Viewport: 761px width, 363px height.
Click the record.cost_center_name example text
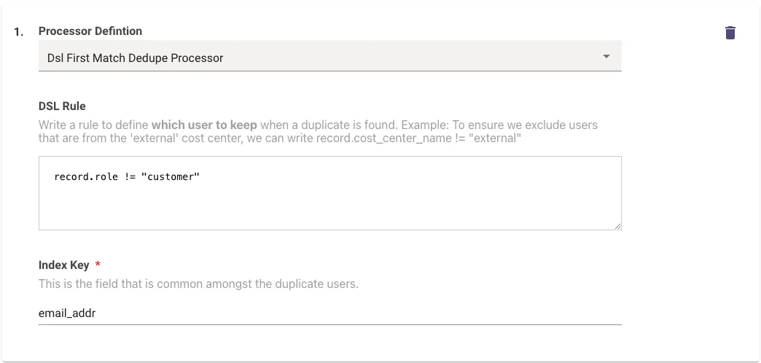(x=384, y=138)
